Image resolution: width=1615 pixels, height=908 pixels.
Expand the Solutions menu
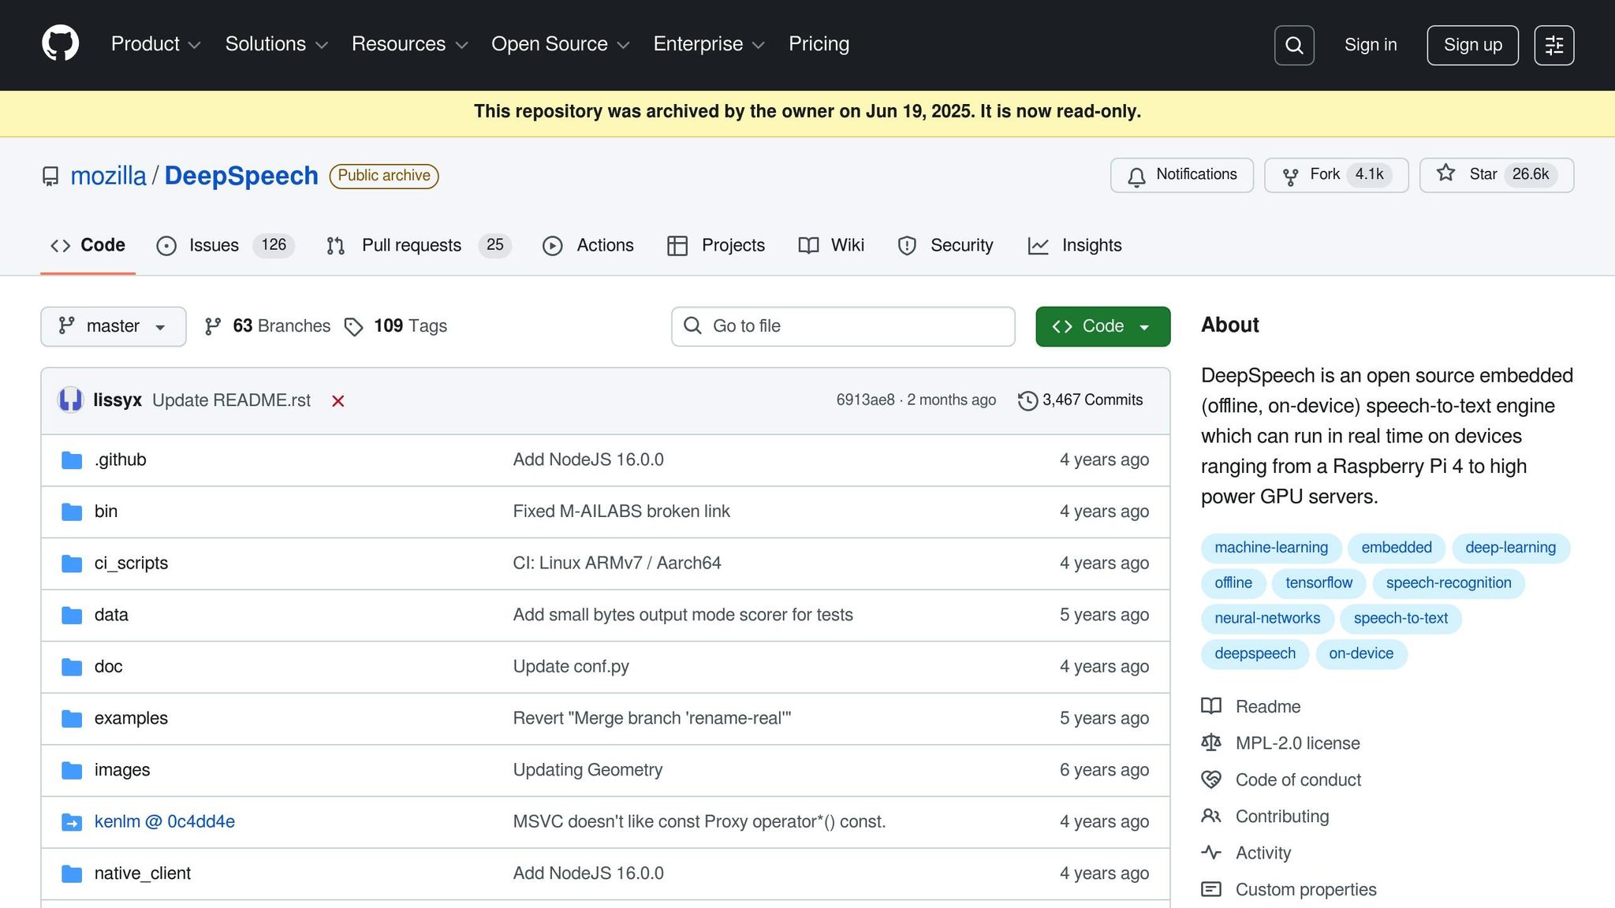pos(276,44)
